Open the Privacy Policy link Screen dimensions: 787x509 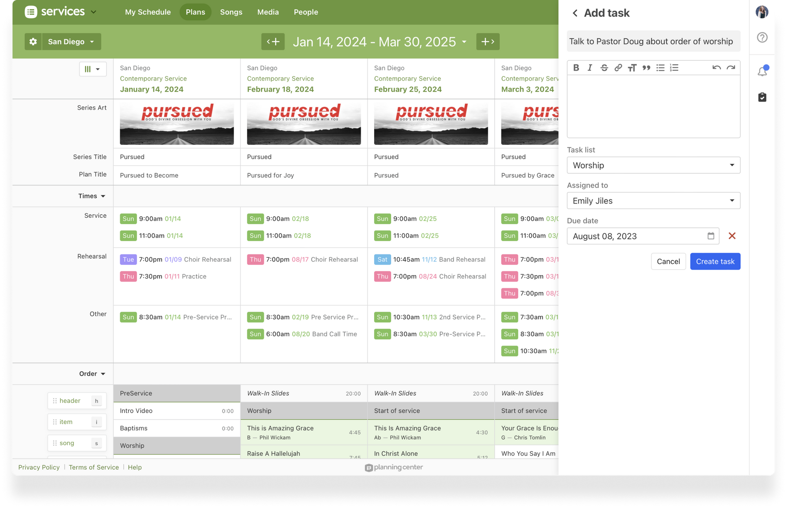click(x=39, y=467)
